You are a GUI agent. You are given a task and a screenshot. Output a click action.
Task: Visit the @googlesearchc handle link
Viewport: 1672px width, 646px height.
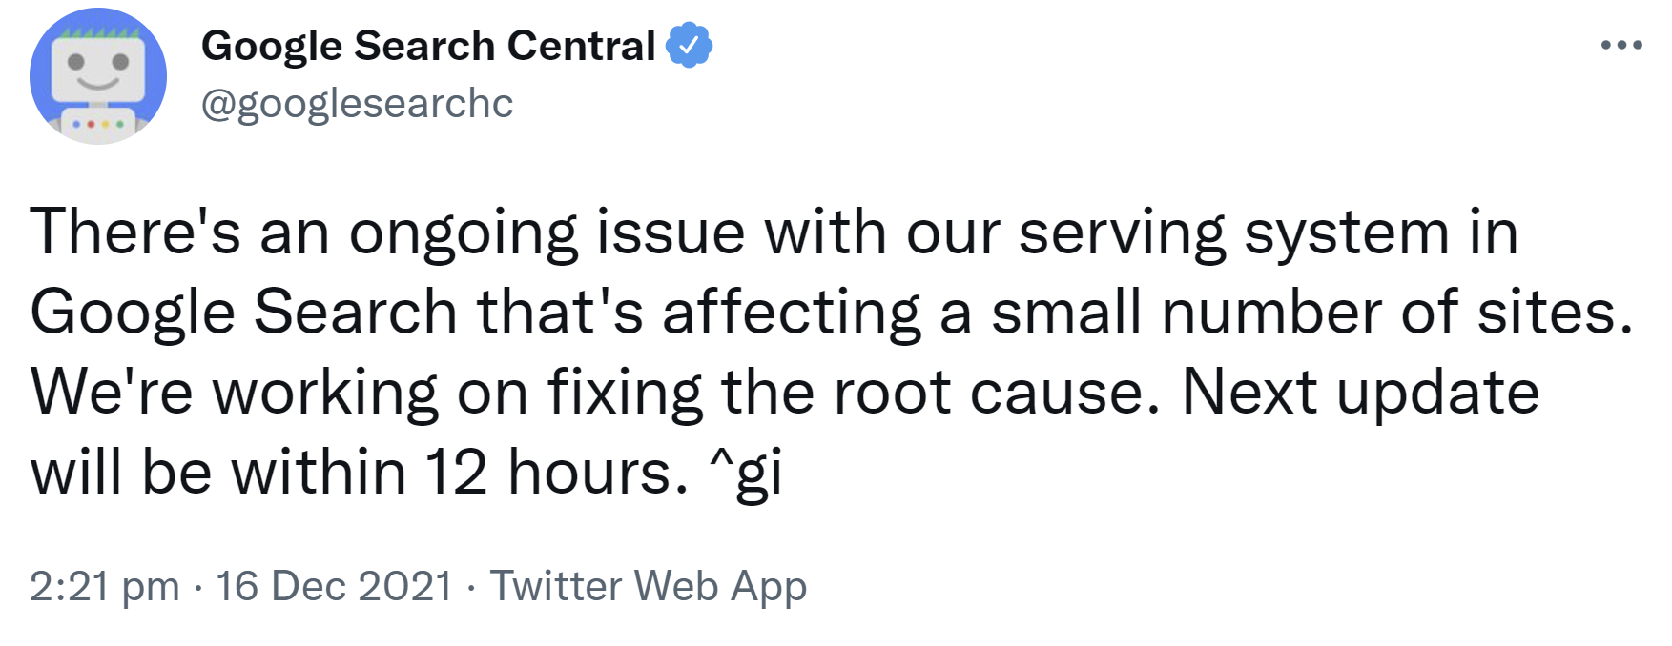pyautogui.click(x=357, y=103)
